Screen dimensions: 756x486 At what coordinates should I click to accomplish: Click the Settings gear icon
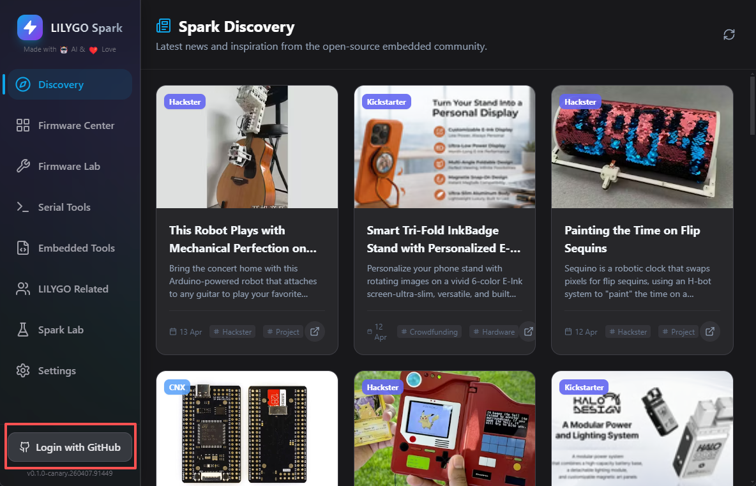22,371
